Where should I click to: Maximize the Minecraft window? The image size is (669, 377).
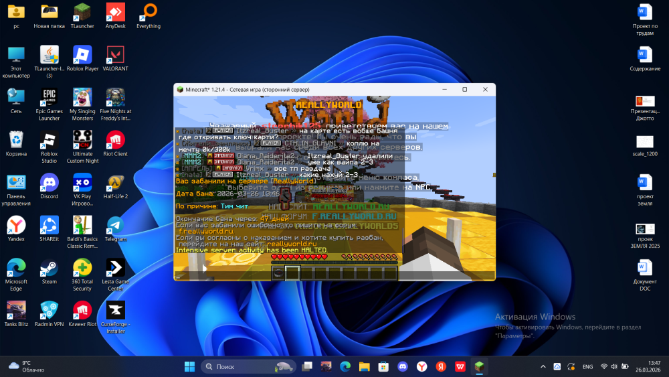pyautogui.click(x=465, y=90)
